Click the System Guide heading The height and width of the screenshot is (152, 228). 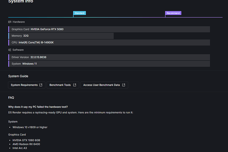[18, 76]
